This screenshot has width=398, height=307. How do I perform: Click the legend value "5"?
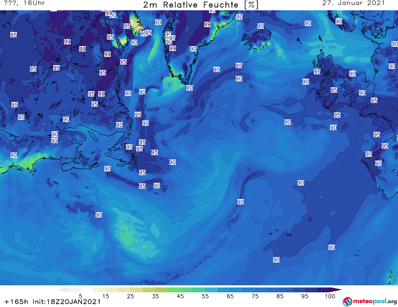click(80, 296)
